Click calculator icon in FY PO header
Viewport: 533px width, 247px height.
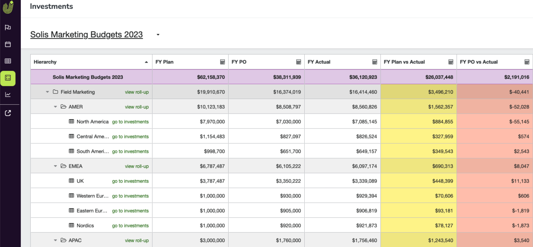click(299, 62)
